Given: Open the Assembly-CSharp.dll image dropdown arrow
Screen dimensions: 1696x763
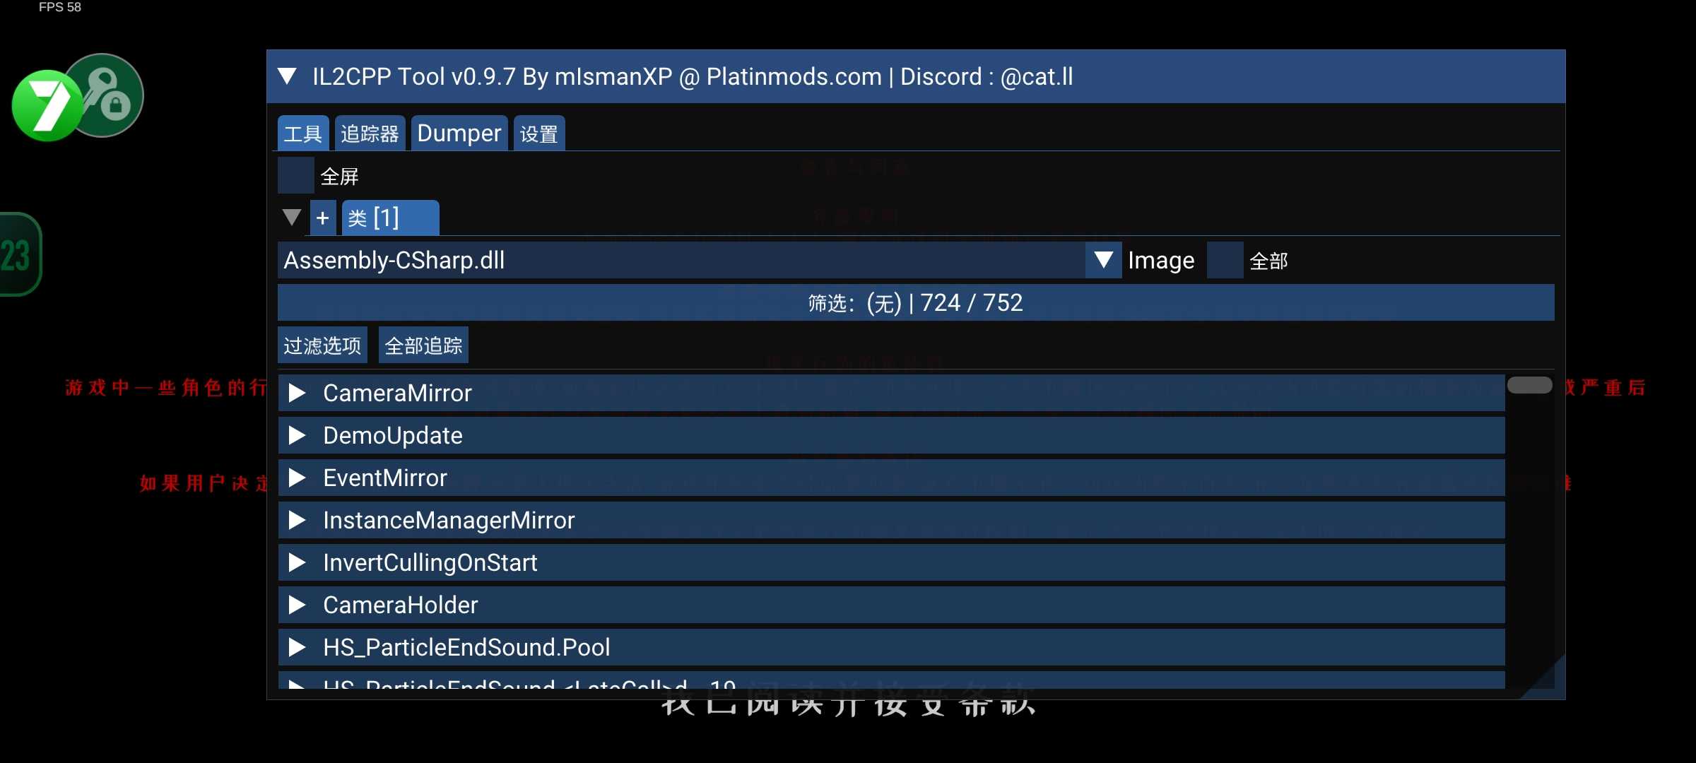Looking at the screenshot, I should [x=1103, y=260].
